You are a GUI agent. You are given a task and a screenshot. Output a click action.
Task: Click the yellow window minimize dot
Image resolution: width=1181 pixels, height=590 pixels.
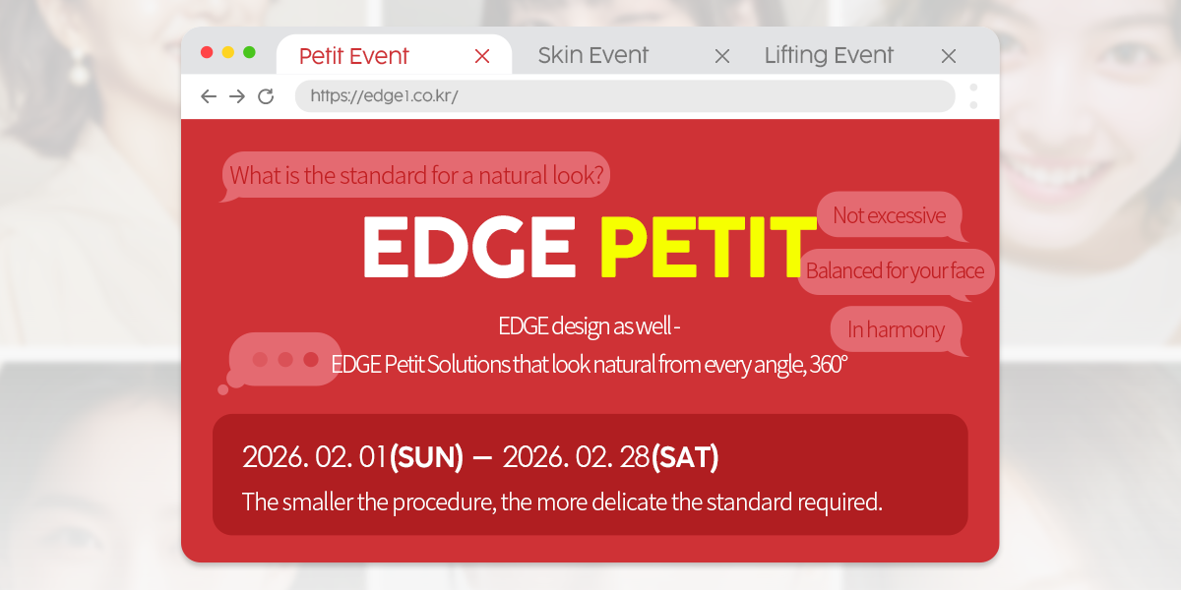coord(228,52)
